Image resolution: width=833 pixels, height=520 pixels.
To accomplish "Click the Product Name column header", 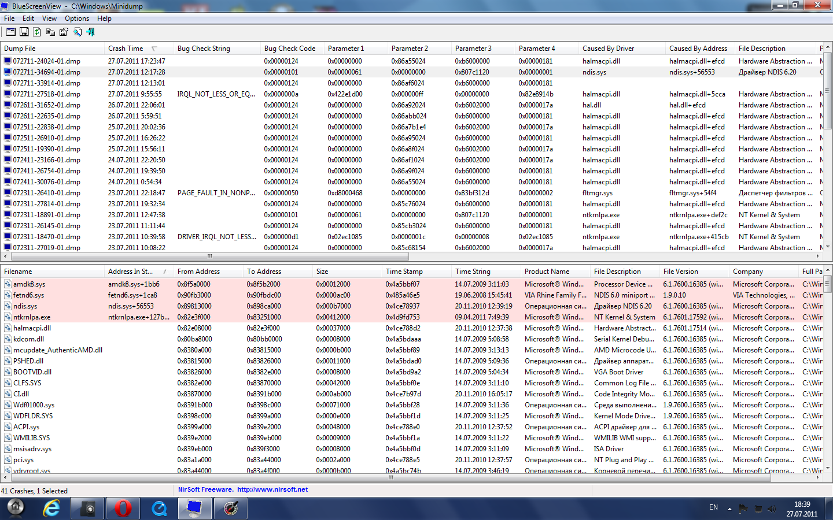I will [x=556, y=272].
